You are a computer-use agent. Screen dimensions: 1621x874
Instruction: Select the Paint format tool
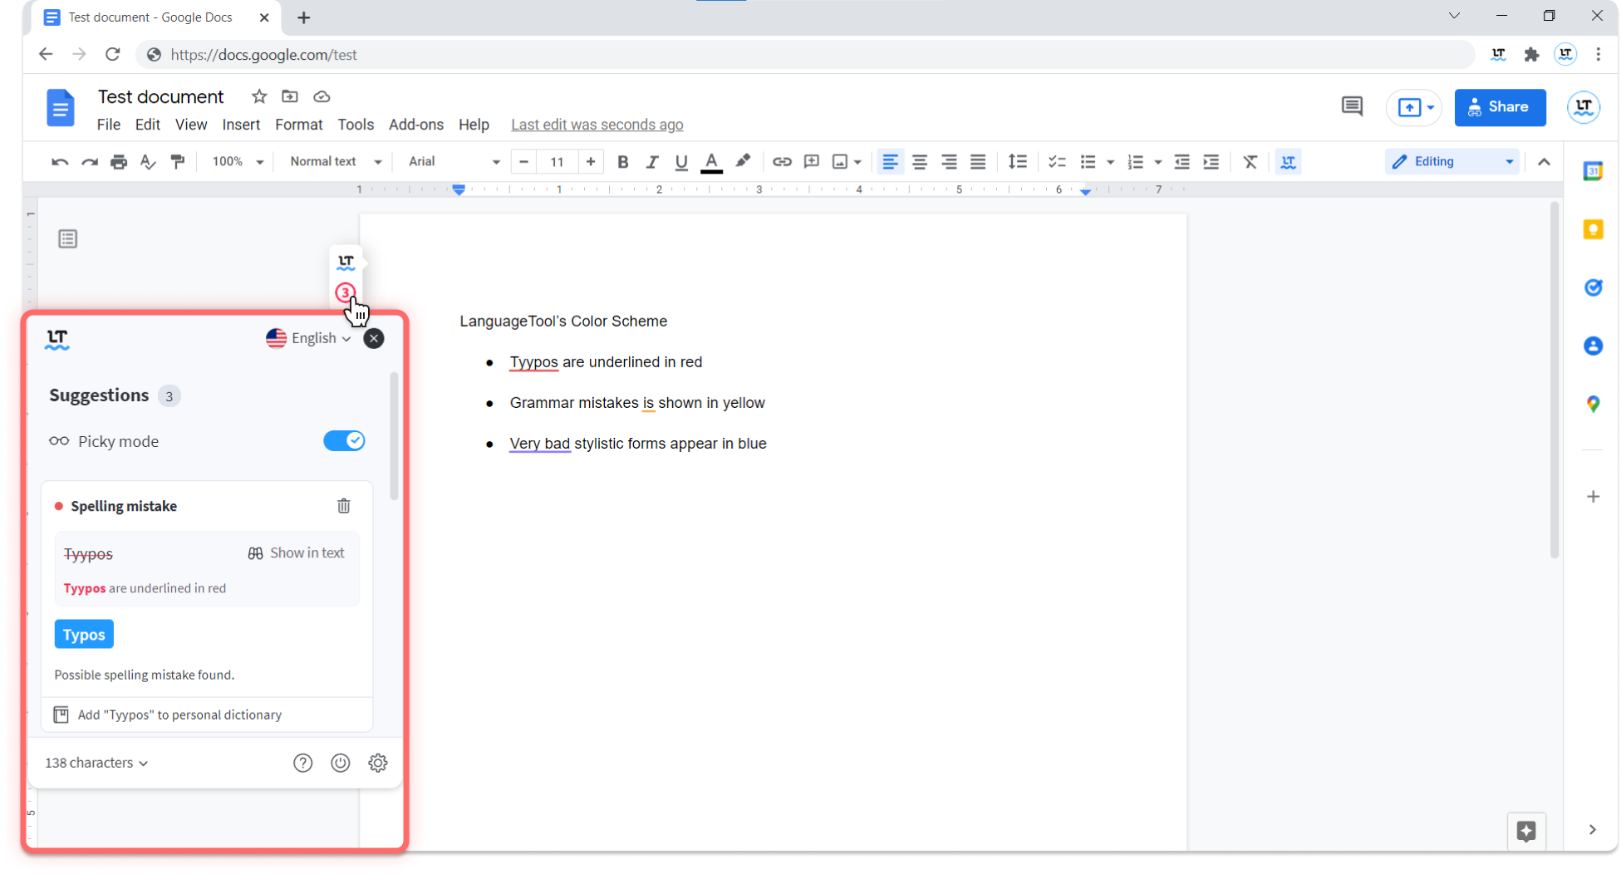(178, 162)
